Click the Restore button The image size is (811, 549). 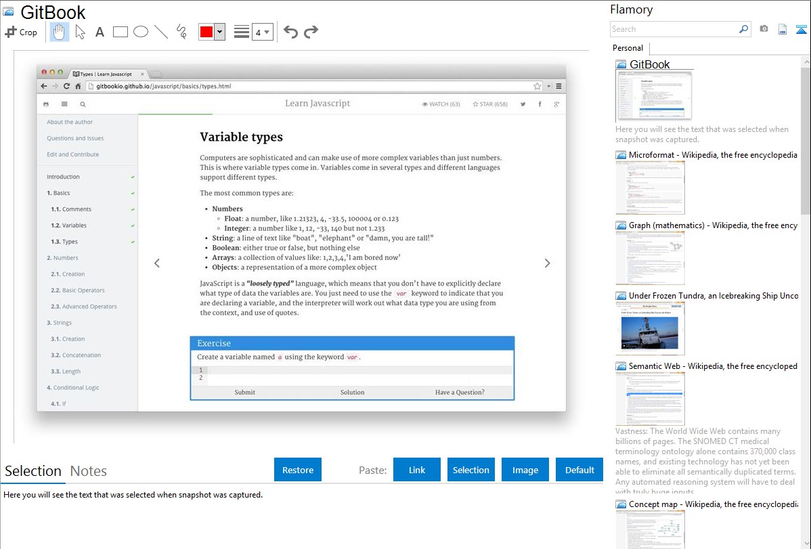(x=298, y=470)
